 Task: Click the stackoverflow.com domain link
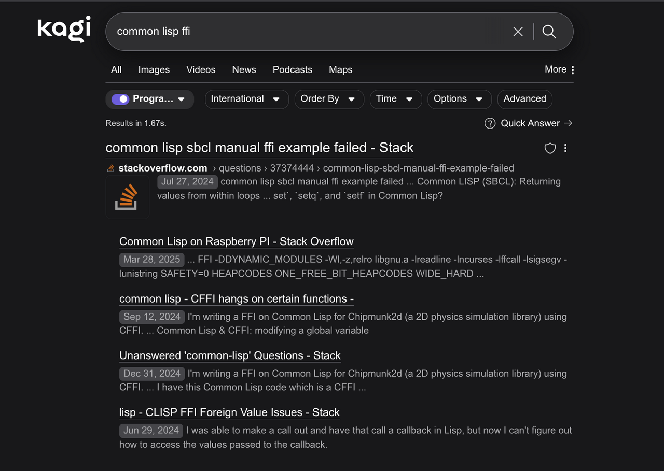(163, 168)
